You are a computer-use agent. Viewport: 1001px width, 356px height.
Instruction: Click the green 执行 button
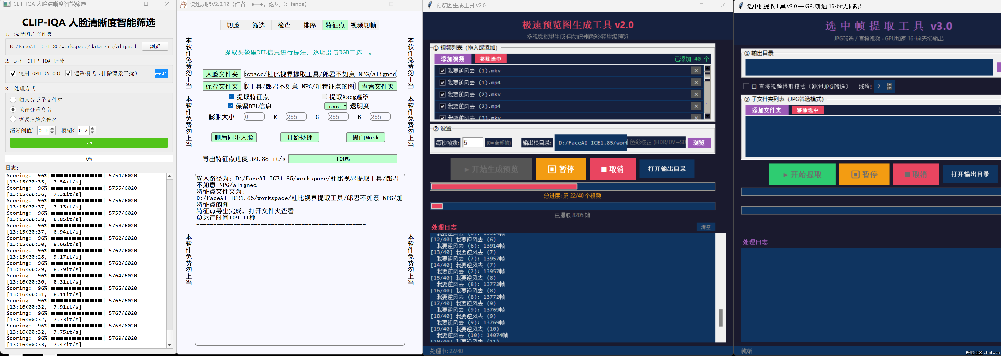pos(89,143)
